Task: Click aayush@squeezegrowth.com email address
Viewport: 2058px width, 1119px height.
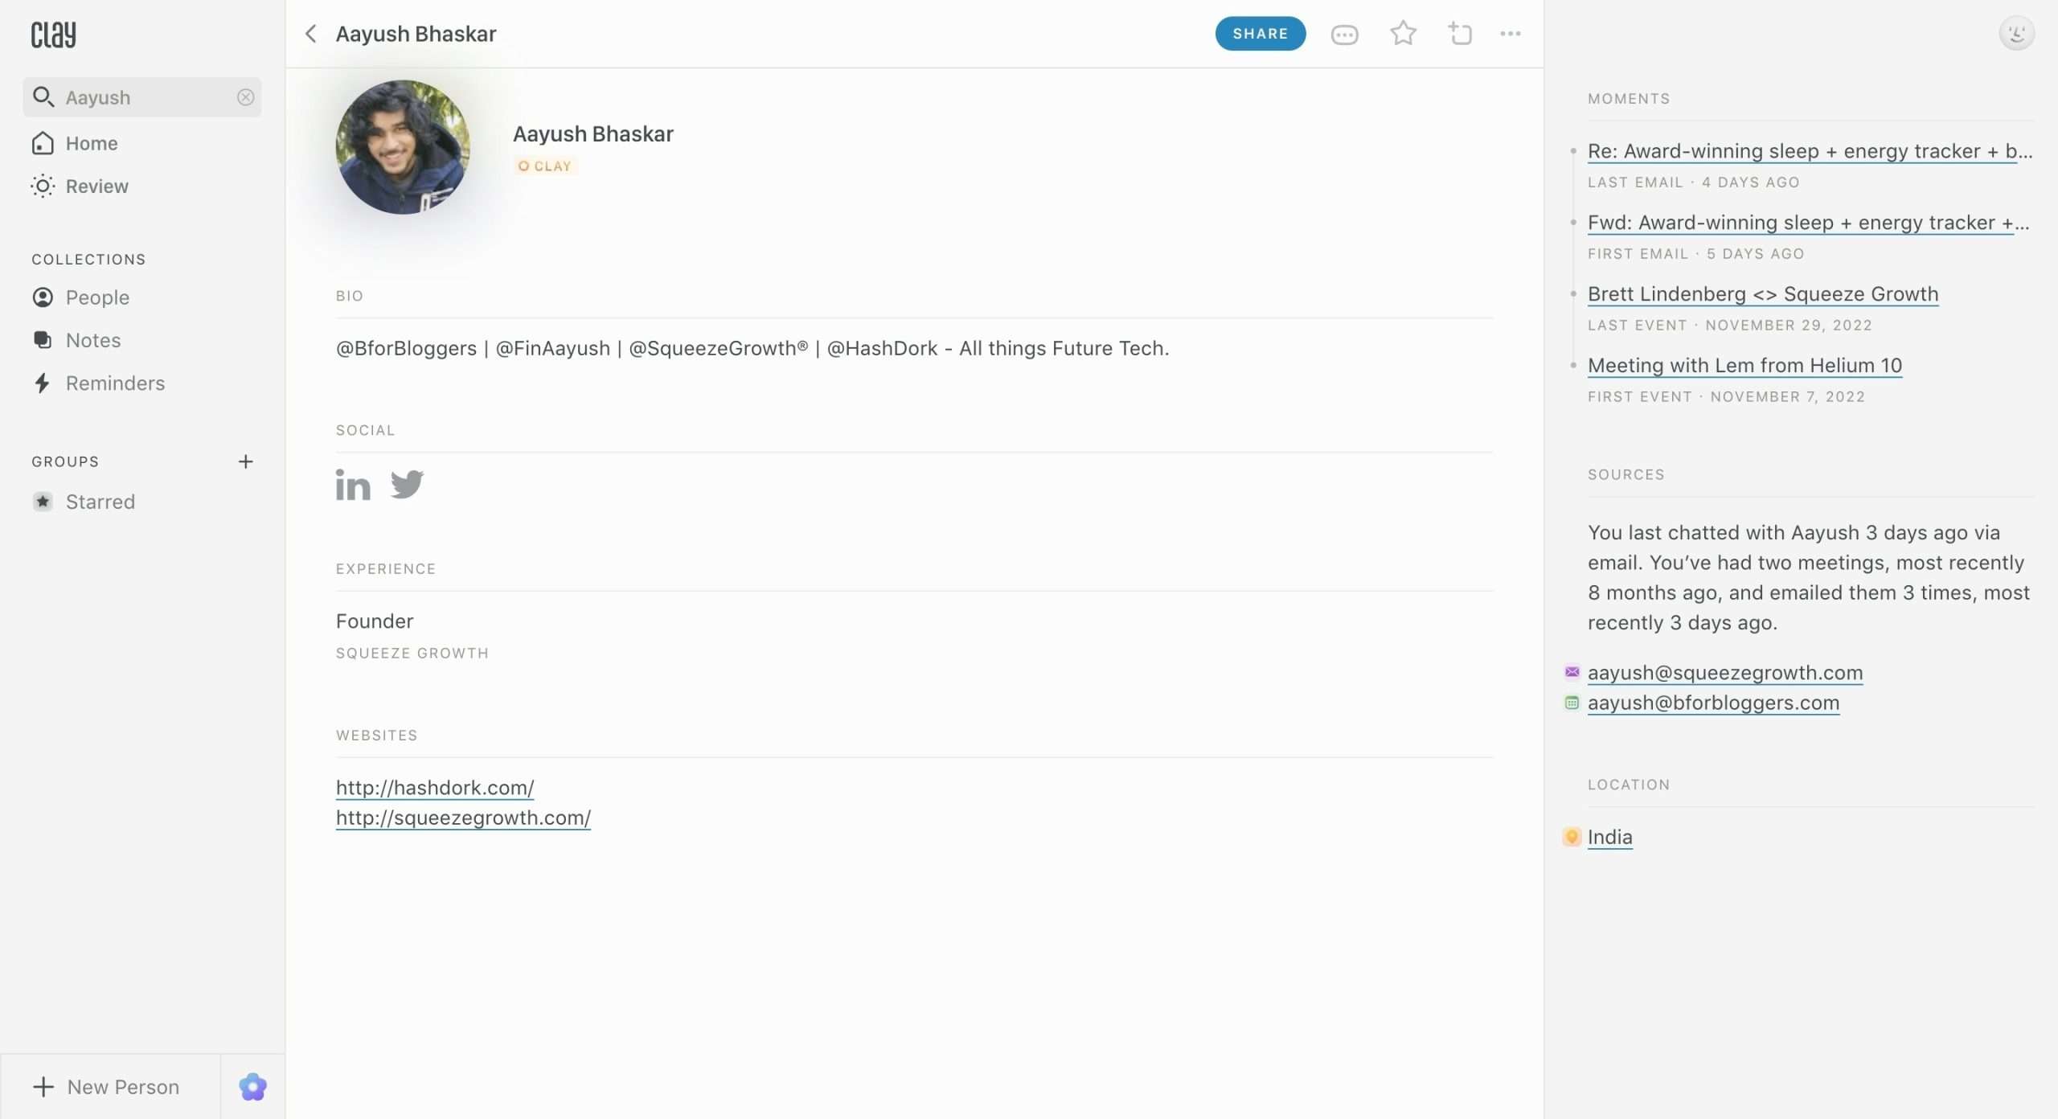Action: click(1725, 673)
